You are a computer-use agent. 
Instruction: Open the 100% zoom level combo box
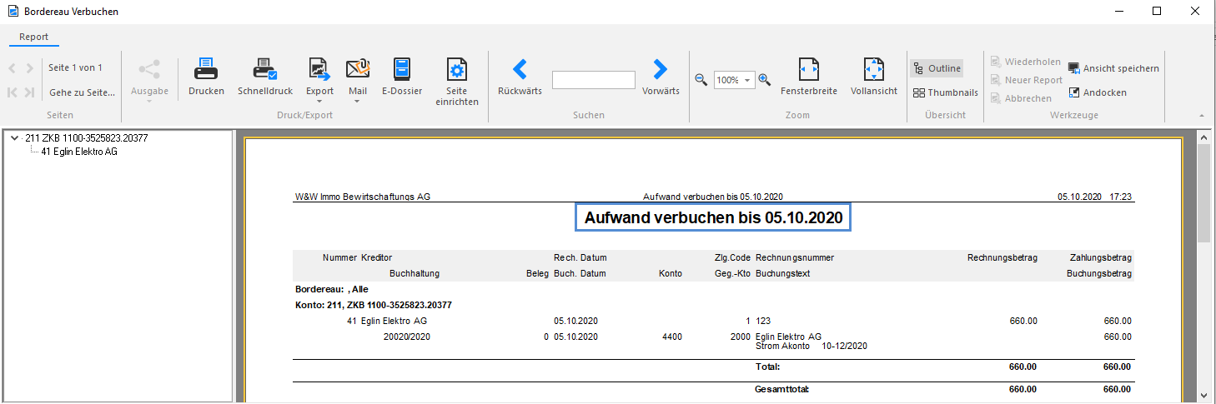[734, 80]
